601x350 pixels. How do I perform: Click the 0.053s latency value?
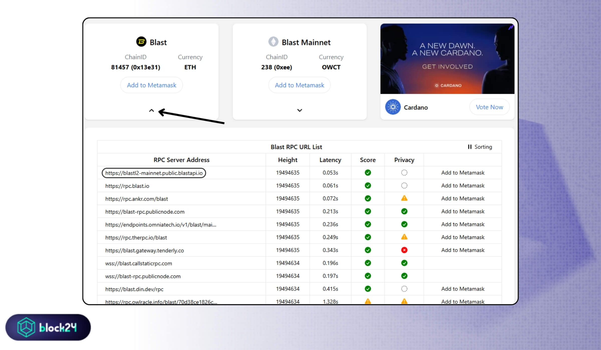click(330, 172)
